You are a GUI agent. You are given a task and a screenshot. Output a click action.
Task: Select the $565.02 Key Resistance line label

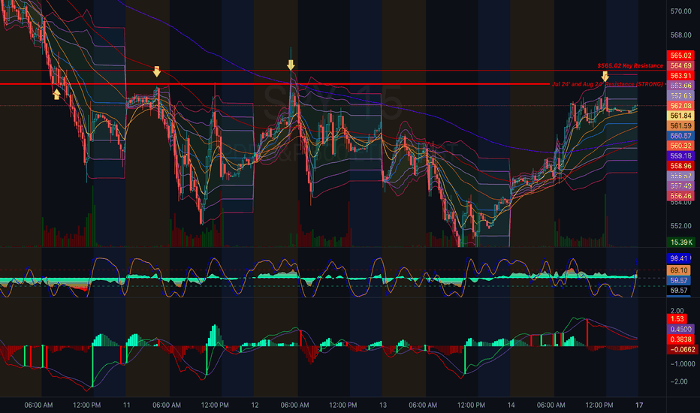(630, 65)
